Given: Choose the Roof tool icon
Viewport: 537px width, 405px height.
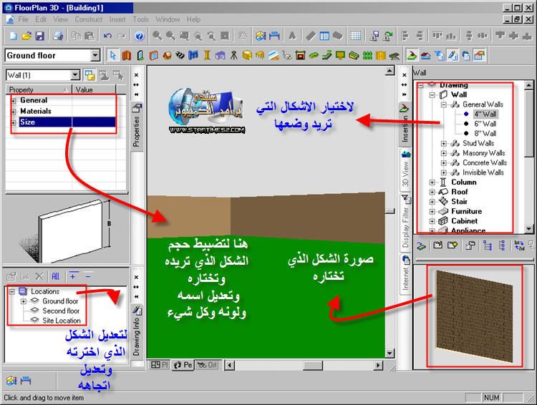Looking at the screenshot, I should [x=167, y=56].
